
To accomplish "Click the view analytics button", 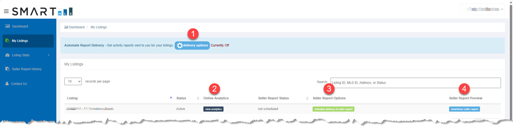I will (x=213, y=109).
